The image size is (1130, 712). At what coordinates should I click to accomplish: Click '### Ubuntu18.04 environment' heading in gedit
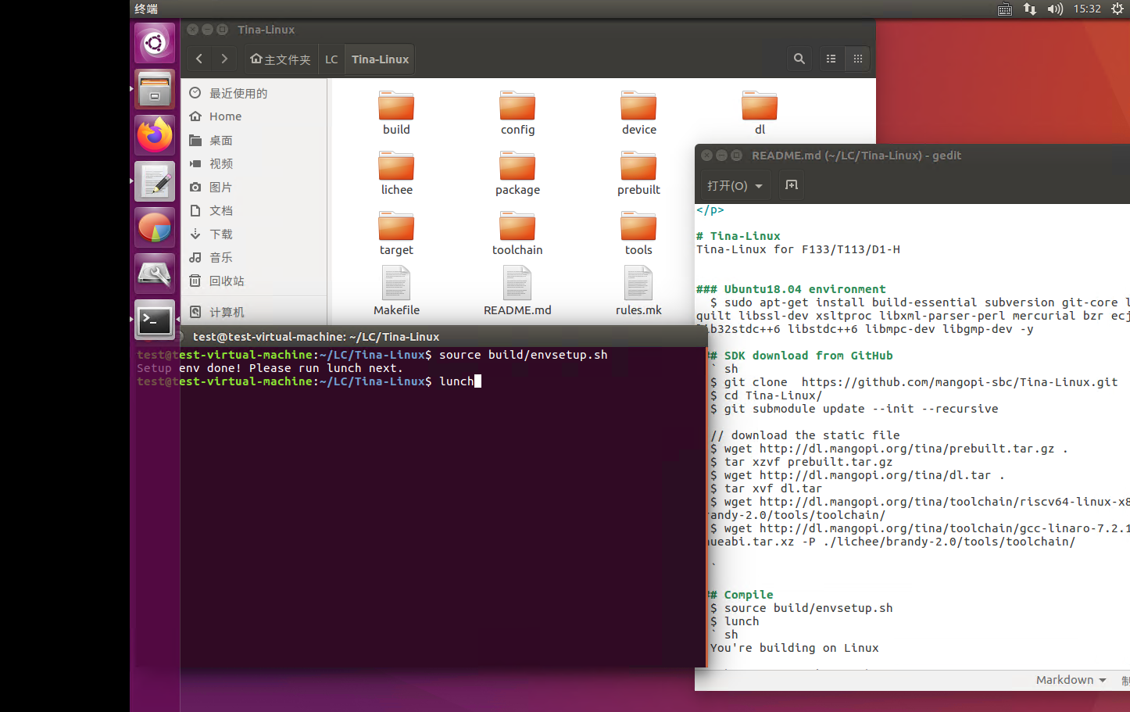pos(791,289)
